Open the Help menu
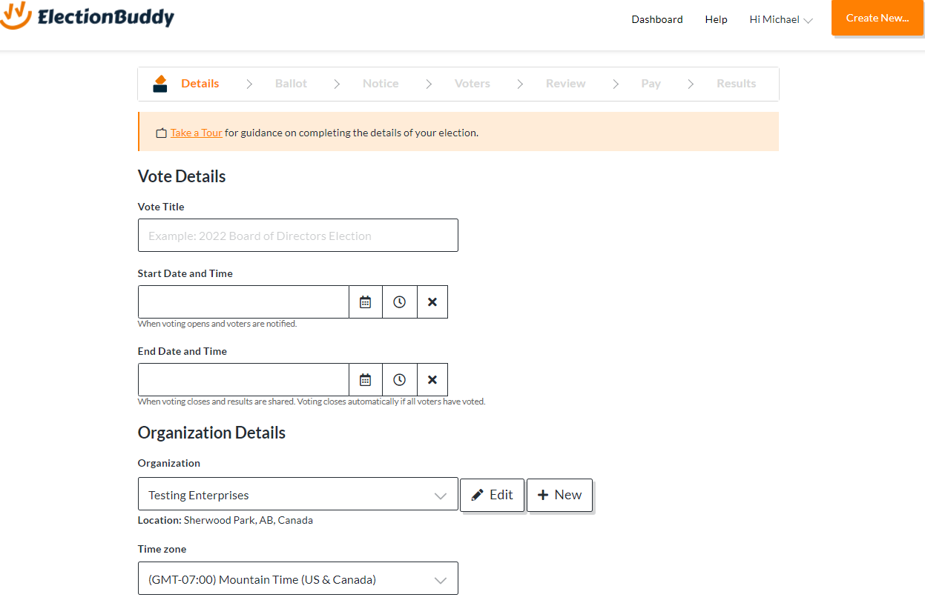925x603 pixels. [x=715, y=19]
